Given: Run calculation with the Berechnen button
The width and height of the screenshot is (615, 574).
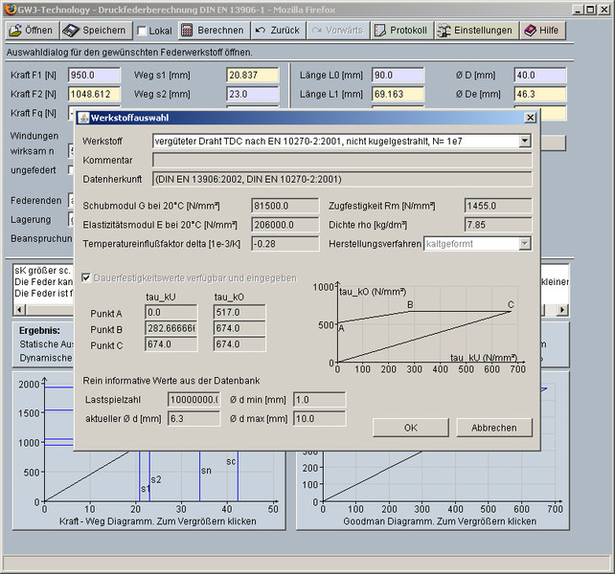Looking at the screenshot, I should click(x=213, y=30).
